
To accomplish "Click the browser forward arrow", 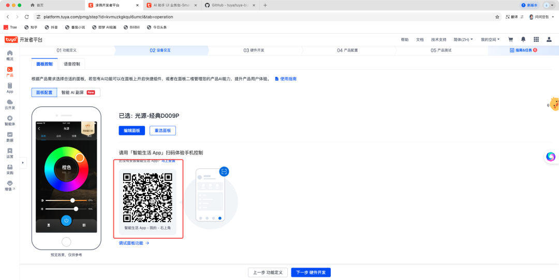I will click(17, 17).
